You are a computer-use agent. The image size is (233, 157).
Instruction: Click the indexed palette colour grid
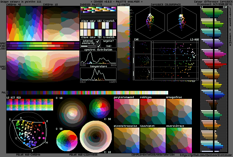98,13
